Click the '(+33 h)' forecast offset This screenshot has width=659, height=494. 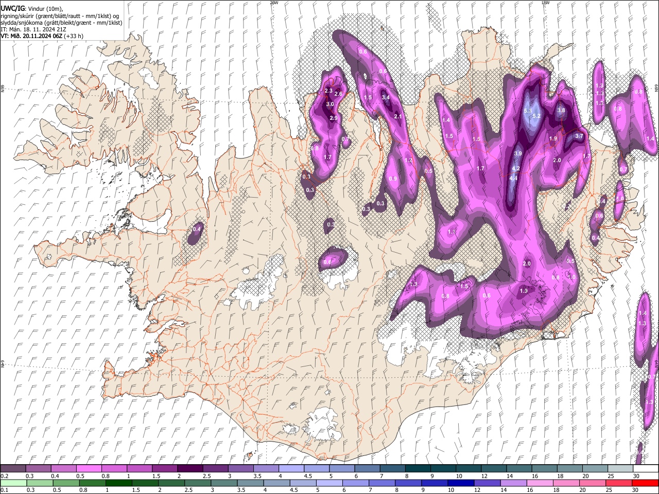click(x=74, y=36)
